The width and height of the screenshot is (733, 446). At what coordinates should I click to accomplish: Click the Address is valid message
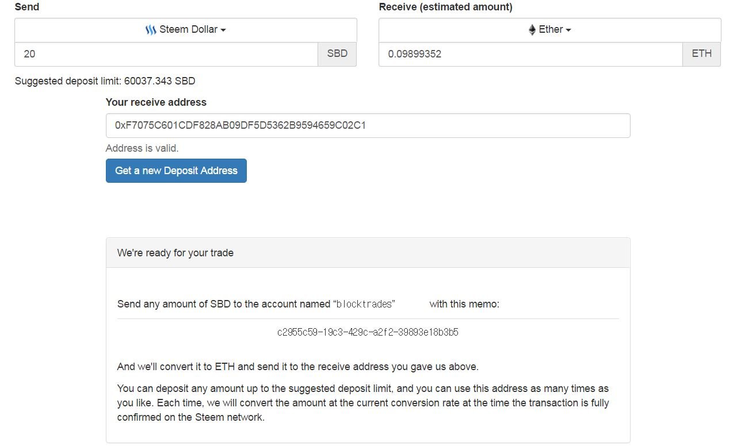click(x=142, y=148)
